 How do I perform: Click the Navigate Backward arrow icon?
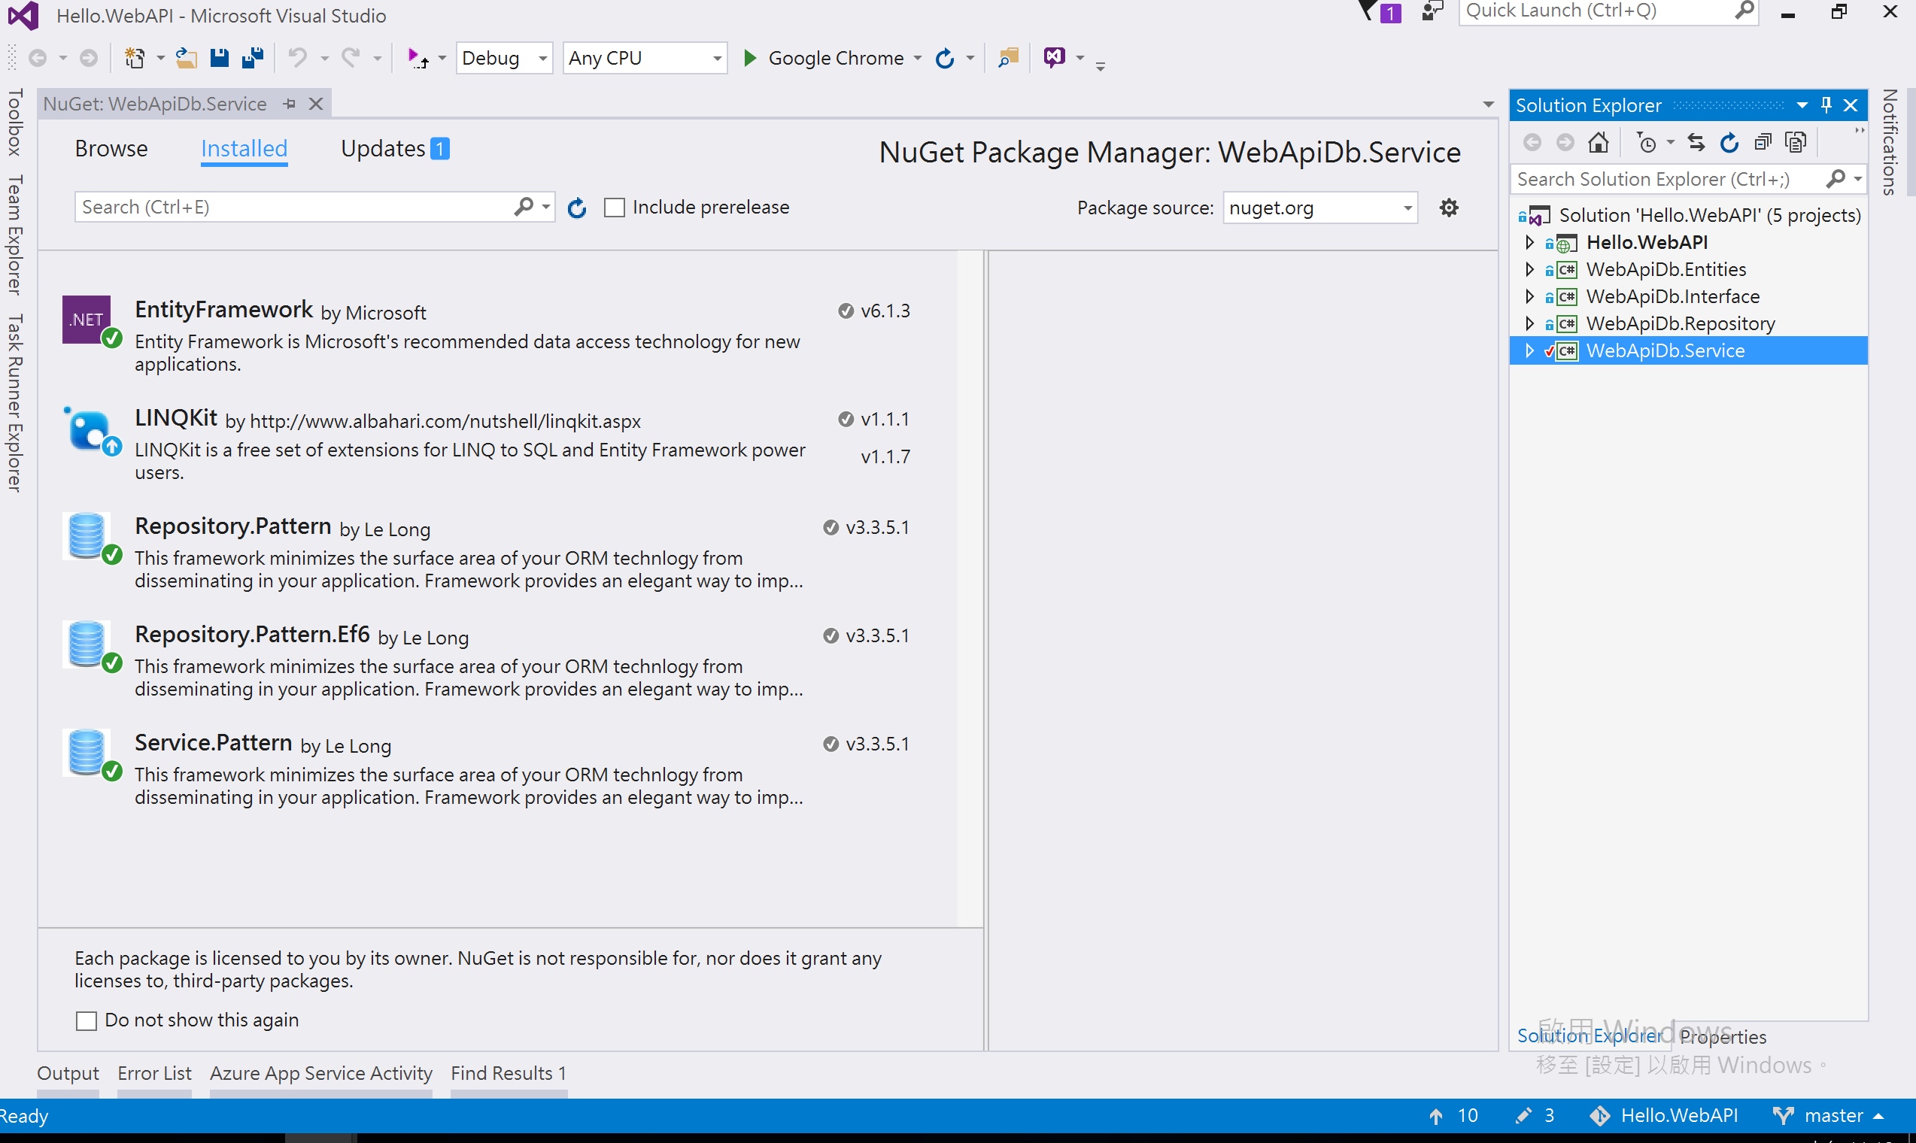38,58
